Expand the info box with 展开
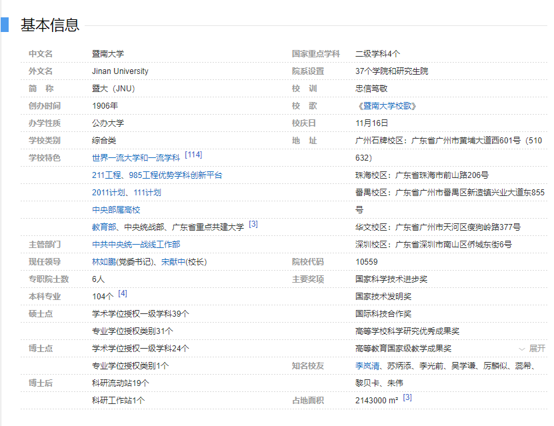Image resolution: width=554 pixels, height=426 pixels. click(537, 349)
